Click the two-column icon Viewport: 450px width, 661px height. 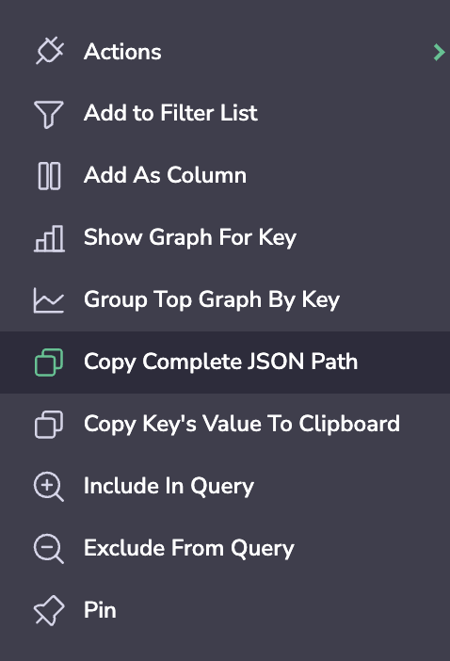49,176
